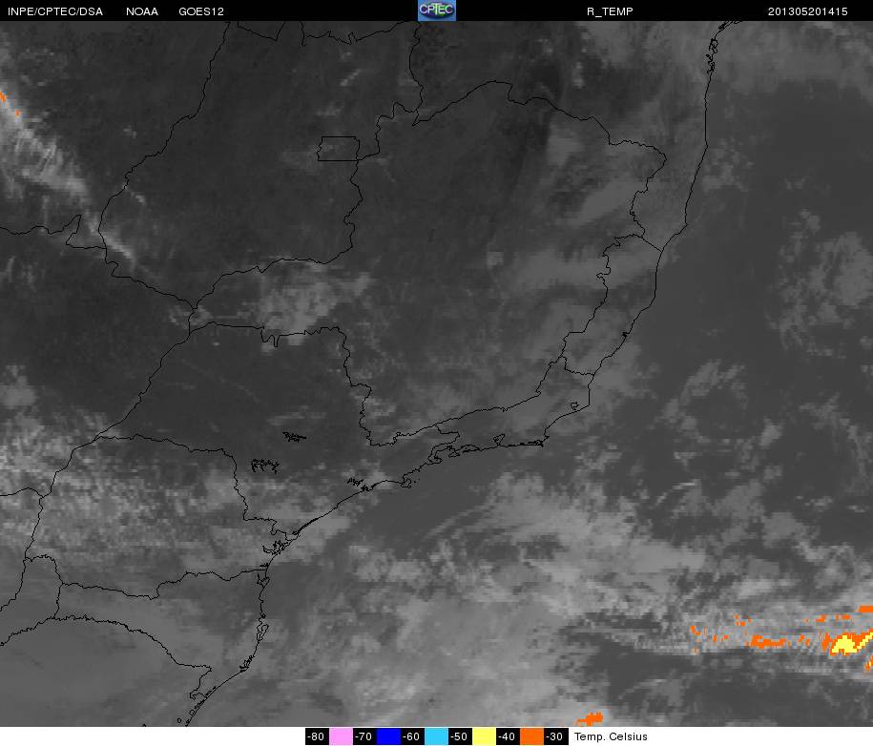Click the -40 legend value
The height and width of the screenshot is (746, 873).
pos(508,736)
